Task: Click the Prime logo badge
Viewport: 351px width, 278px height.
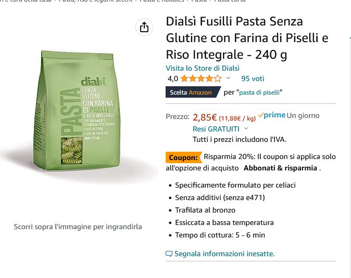Action: coord(272,115)
